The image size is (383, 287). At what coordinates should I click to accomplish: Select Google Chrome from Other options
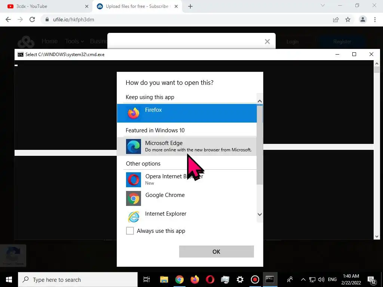pos(187,198)
